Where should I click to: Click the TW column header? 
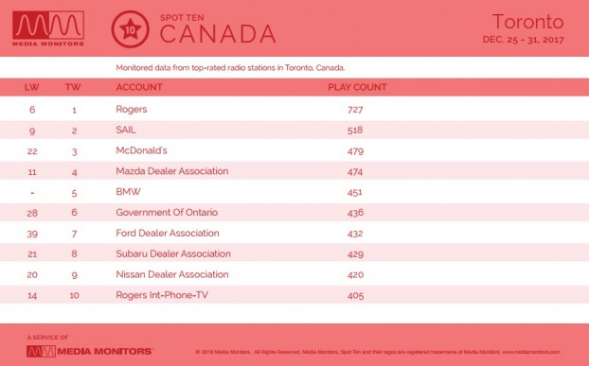pyautogui.click(x=73, y=87)
